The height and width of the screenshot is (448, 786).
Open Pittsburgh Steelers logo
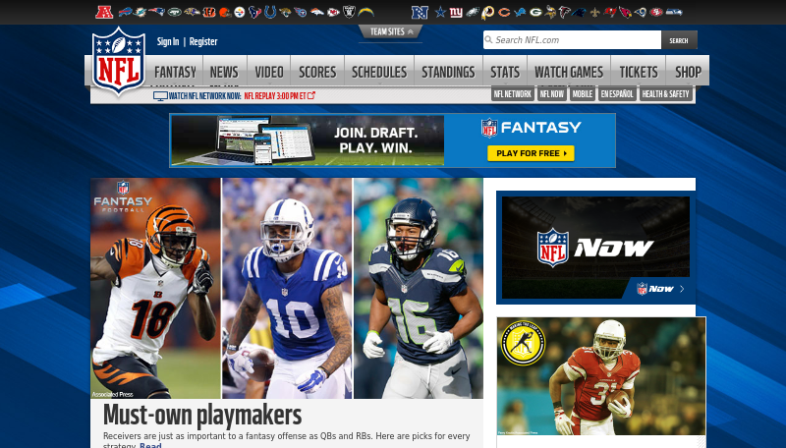pyautogui.click(x=240, y=12)
